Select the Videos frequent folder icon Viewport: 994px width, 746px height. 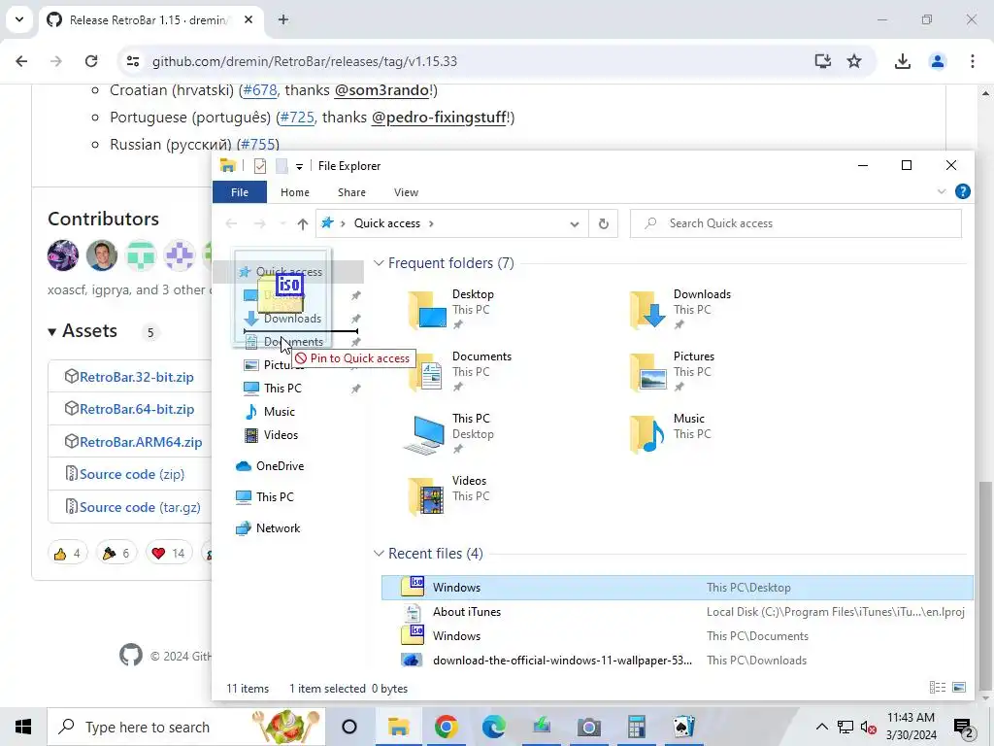click(x=427, y=496)
